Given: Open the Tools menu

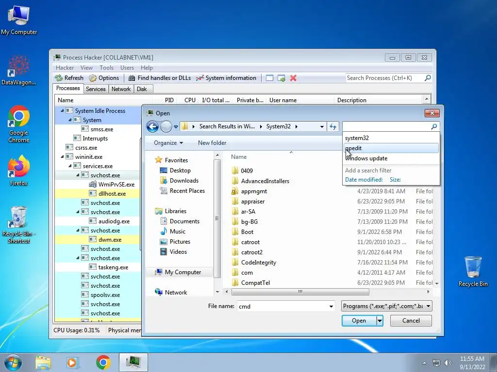Looking at the screenshot, I should [106, 68].
